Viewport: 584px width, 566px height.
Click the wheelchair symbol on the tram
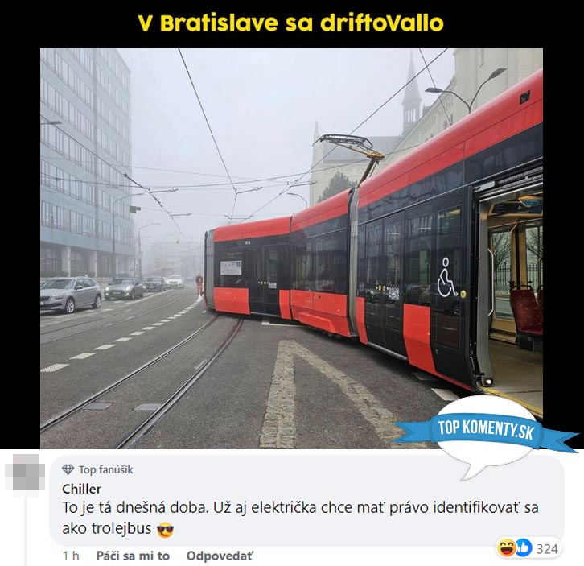tap(447, 278)
